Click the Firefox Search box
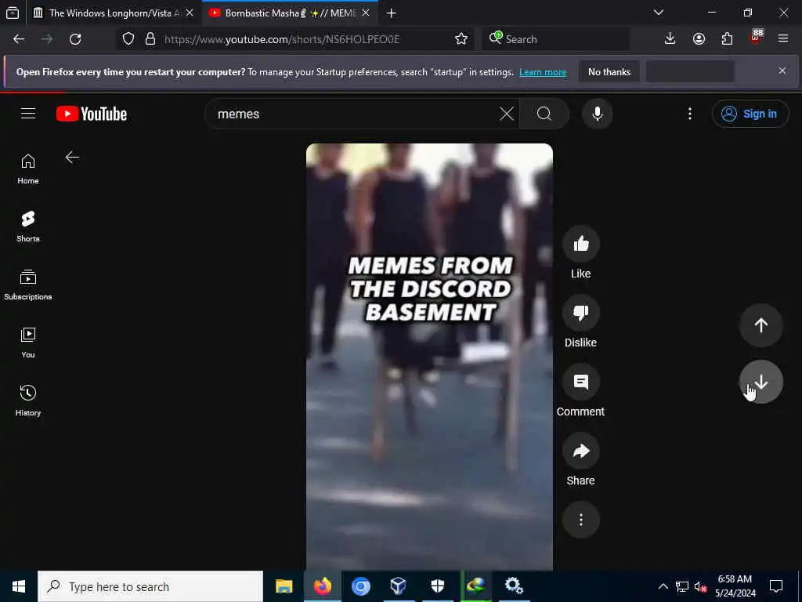 [x=555, y=39]
